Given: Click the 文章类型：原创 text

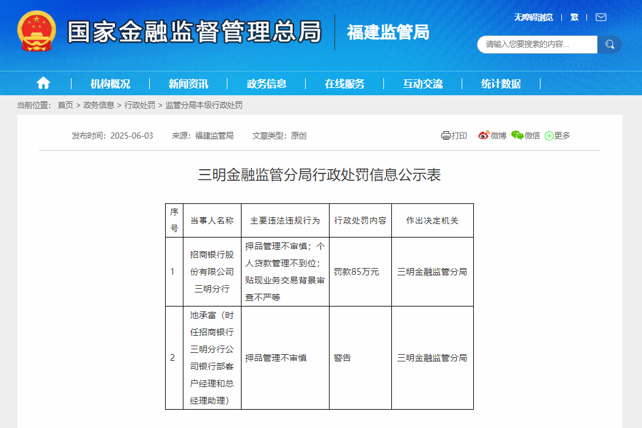Looking at the screenshot, I should [x=279, y=136].
